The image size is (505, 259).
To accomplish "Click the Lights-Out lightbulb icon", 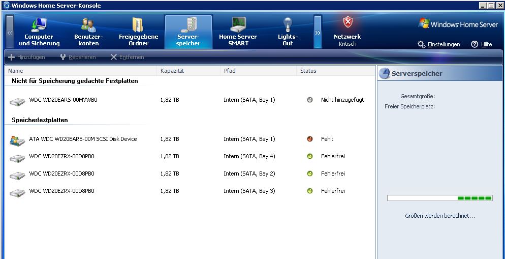I will 288,24.
